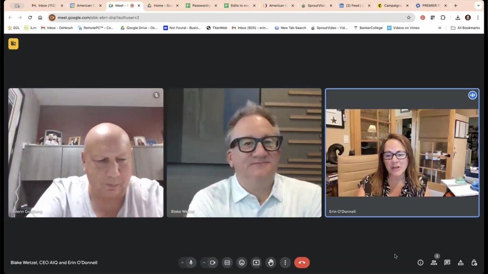Toggle the camera on/off button

(x=213, y=263)
